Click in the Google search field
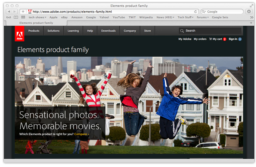This screenshot has height=167, width=256. (x=222, y=12)
